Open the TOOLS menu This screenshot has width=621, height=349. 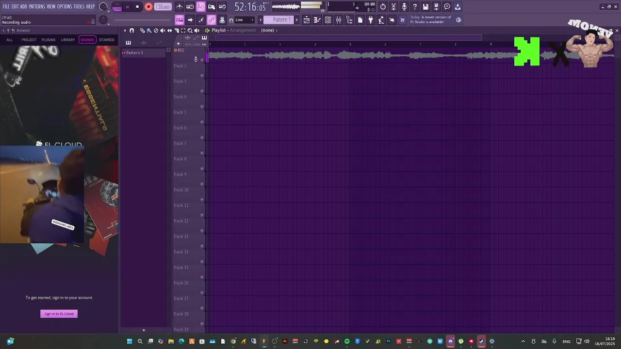coord(79,7)
